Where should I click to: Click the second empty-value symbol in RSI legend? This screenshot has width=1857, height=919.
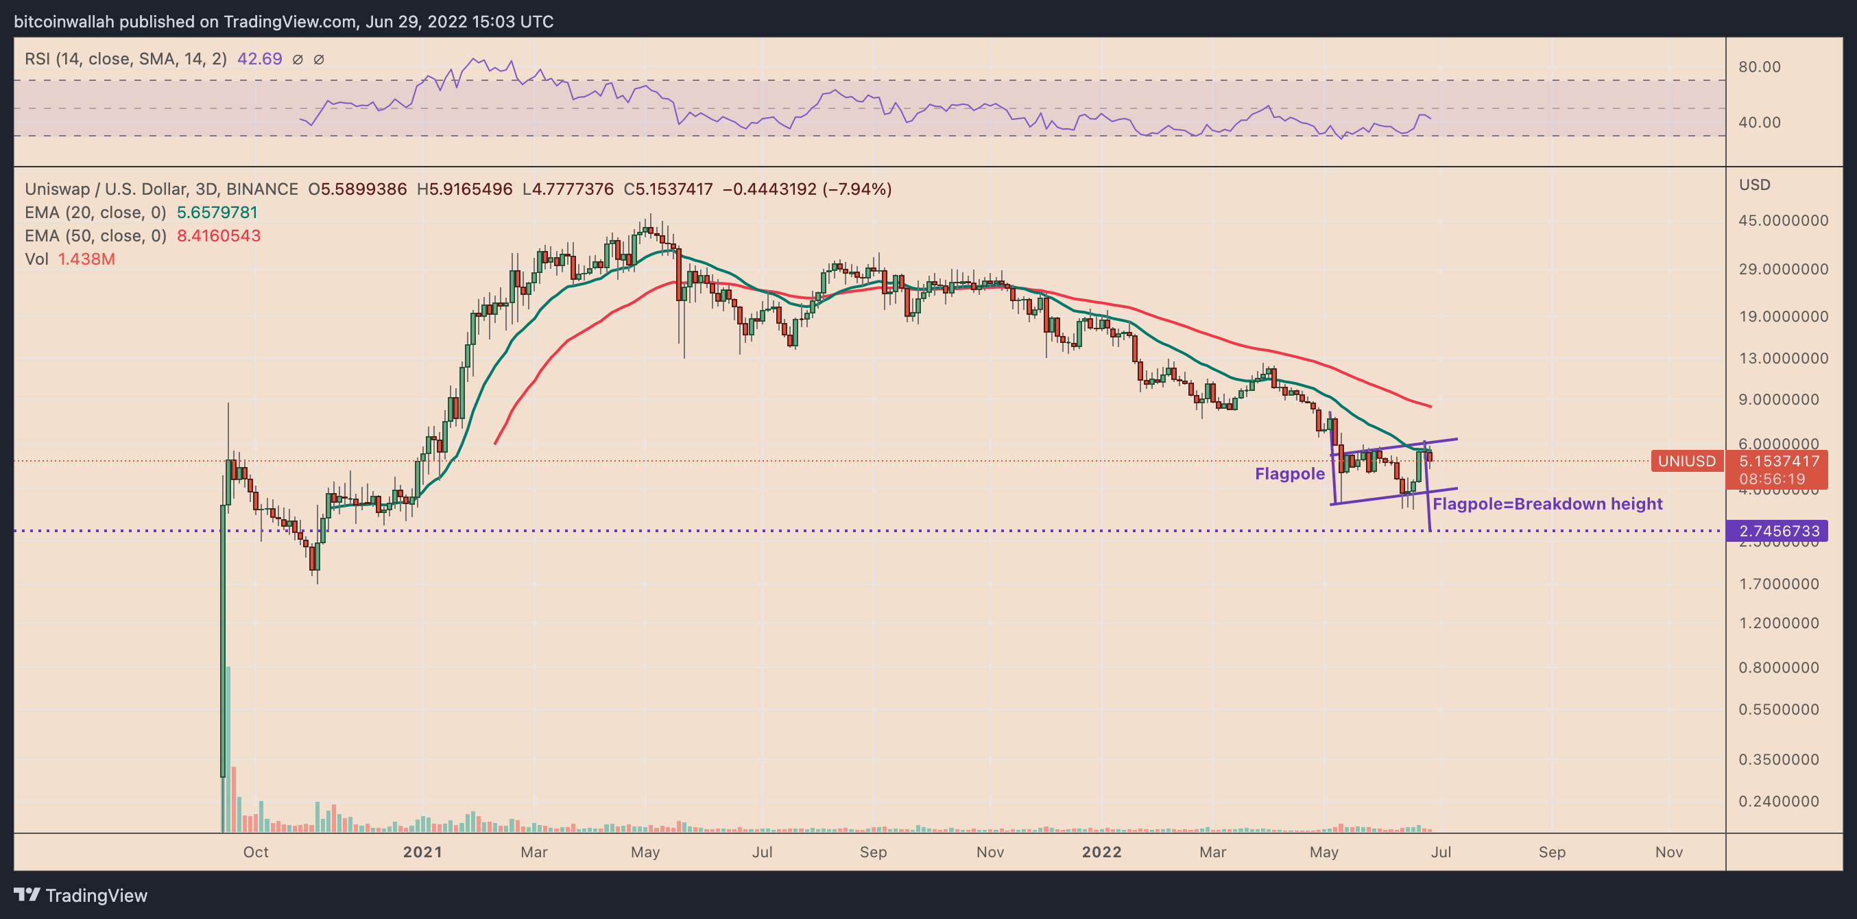(319, 59)
